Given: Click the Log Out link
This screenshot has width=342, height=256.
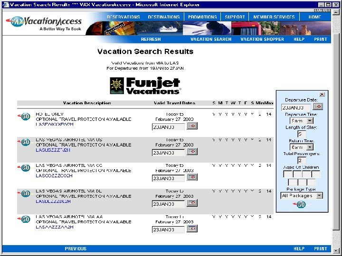Looking at the screenshot, I should pos(323,10).
